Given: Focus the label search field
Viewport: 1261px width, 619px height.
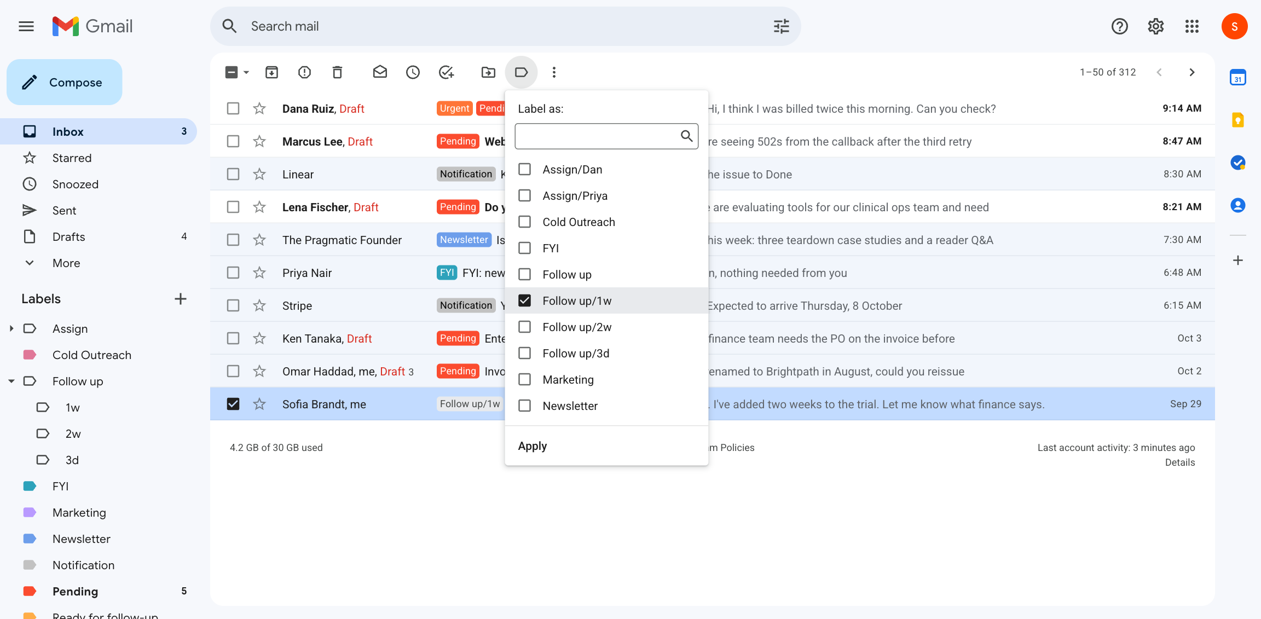Looking at the screenshot, I should (606, 136).
